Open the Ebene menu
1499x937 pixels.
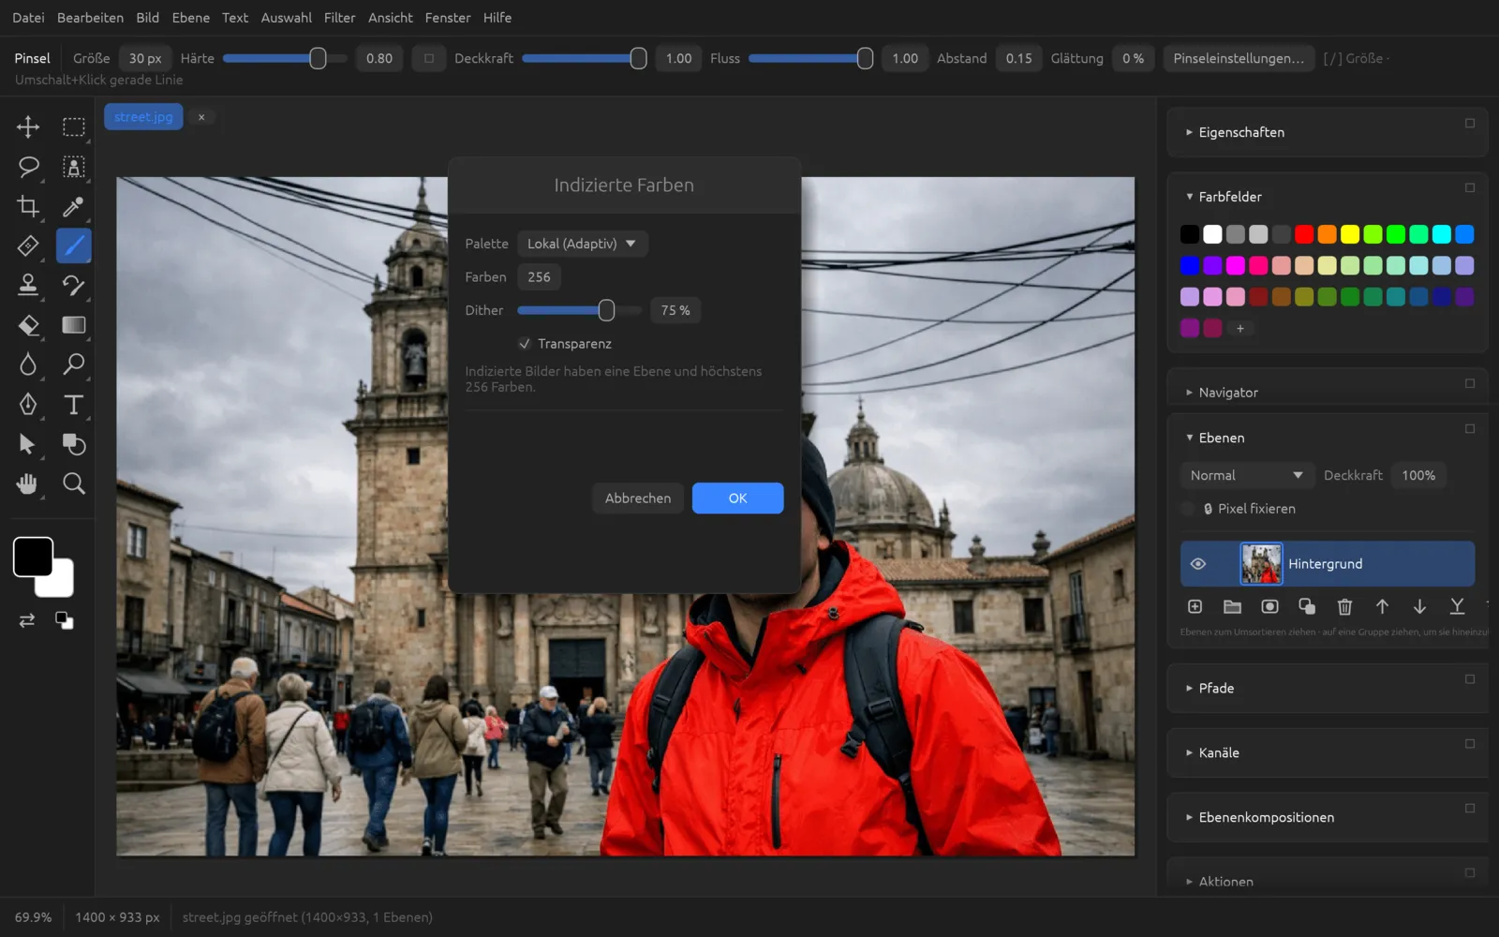[x=191, y=18]
